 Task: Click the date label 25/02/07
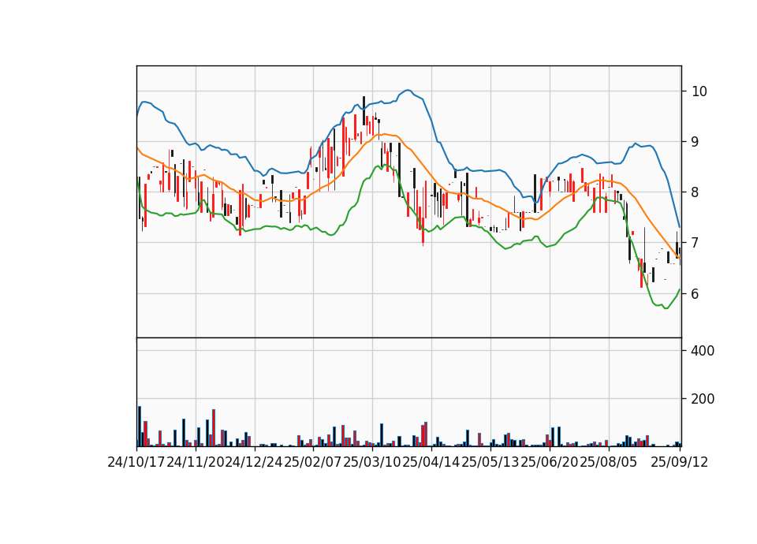tap(313, 463)
